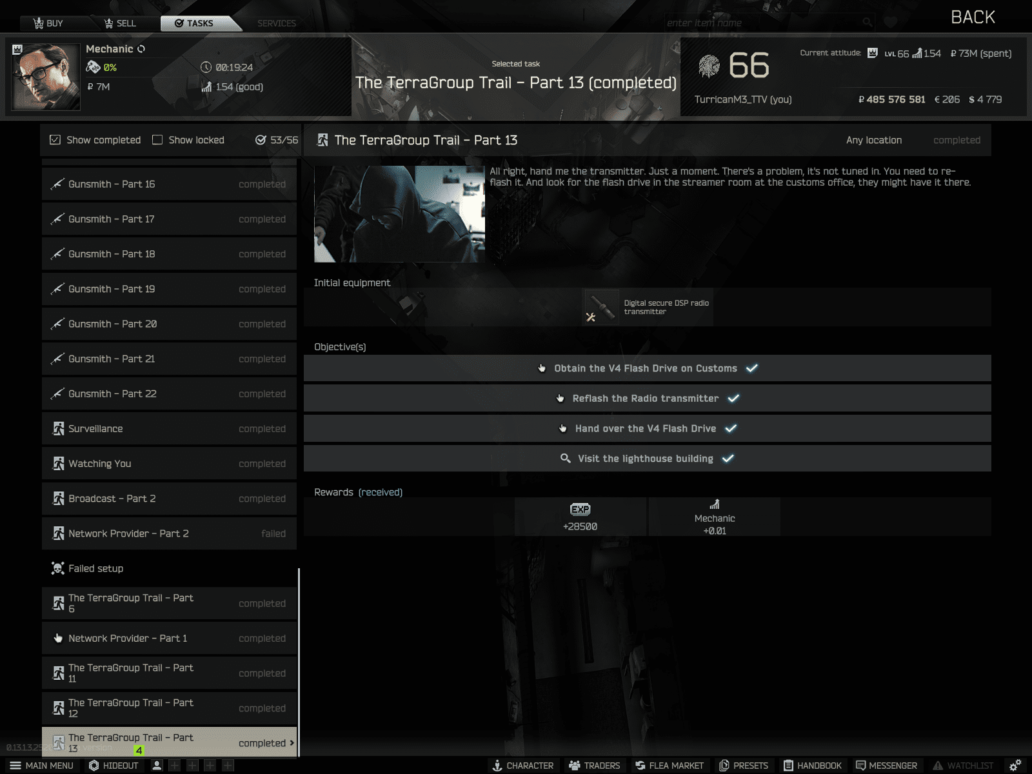The image size is (1032, 774).
Task: Click the restock timer clock icon
Action: point(206,67)
